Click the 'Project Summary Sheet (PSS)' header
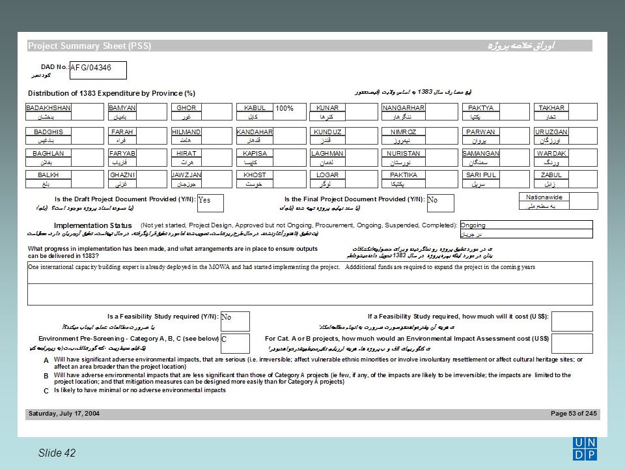Screen dimensions: 625x469 coord(90,46)
